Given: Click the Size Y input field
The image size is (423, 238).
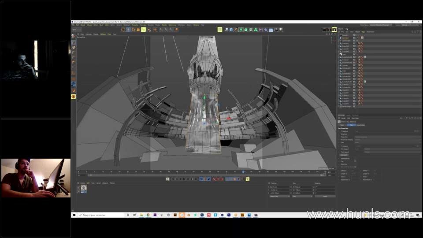Looking at the screenshot, I should (302, 190).
